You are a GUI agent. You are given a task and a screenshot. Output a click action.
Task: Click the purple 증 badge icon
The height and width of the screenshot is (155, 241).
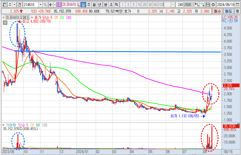point(59,5)
